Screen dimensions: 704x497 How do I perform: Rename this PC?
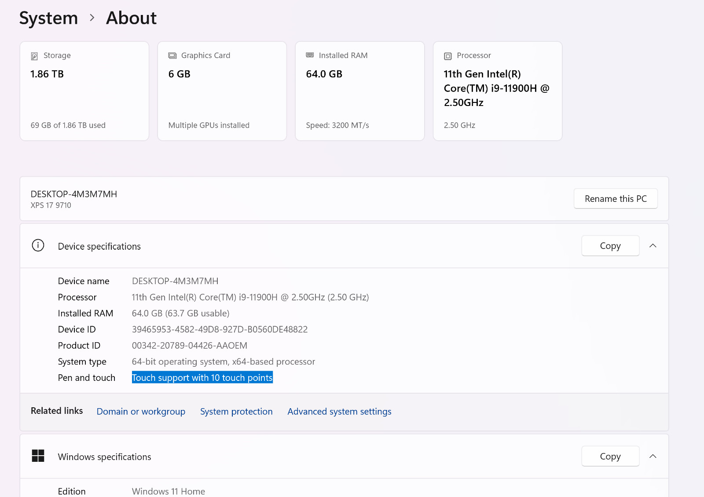(616, 199)
